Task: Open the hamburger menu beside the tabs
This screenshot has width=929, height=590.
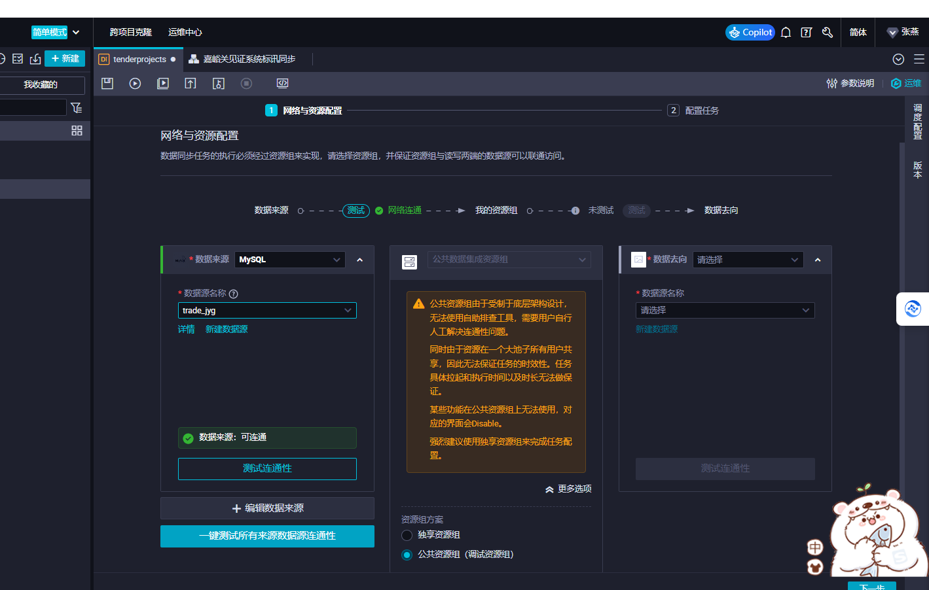Action: (919, 59)
